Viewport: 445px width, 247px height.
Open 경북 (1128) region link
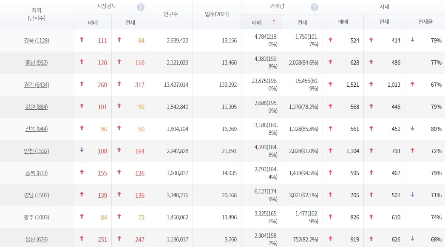[x=36, y=40]
